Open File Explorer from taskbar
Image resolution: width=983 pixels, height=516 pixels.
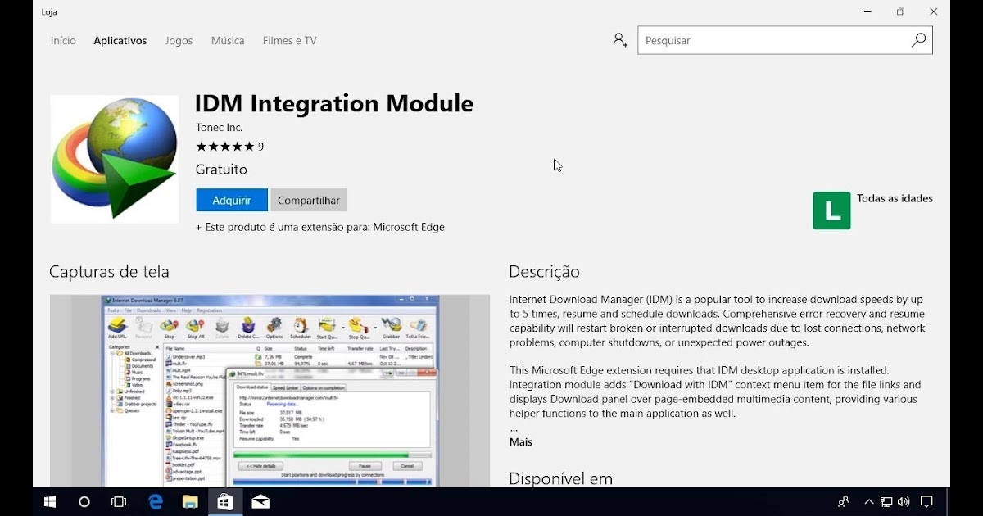(190, 502)
